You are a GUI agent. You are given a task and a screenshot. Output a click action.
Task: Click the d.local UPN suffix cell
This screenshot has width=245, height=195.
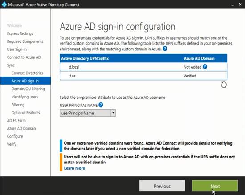74,67
